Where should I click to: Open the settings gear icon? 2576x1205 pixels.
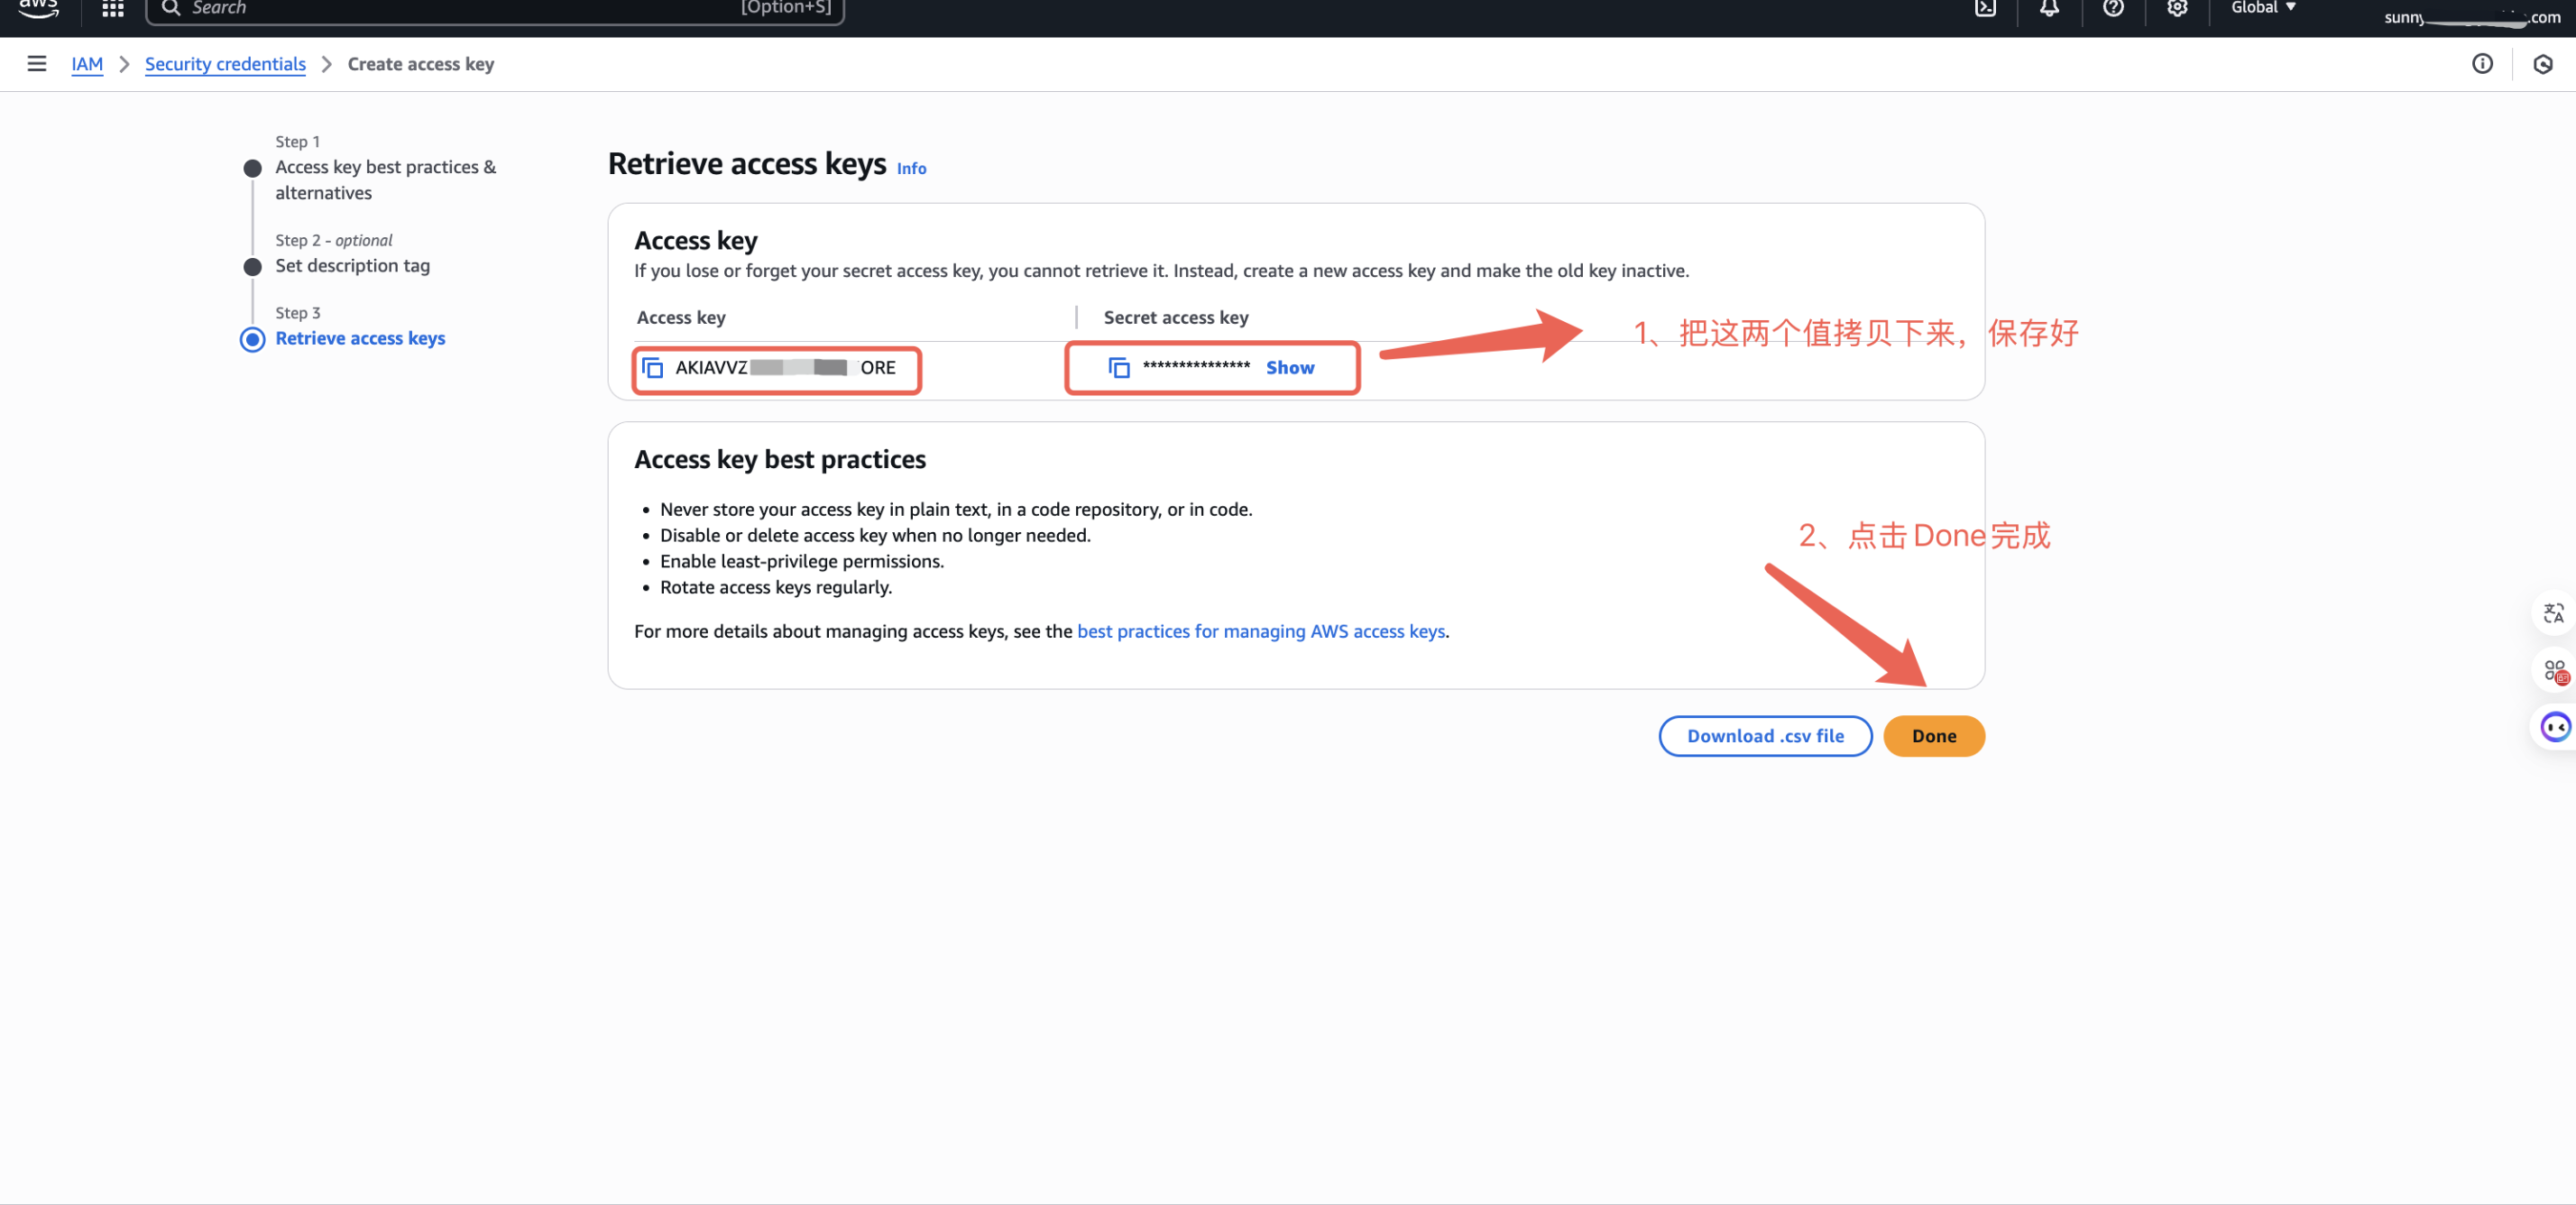coord(2177,9)
